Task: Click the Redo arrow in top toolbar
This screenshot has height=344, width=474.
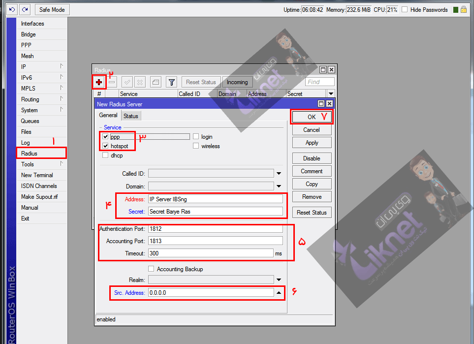Action: [x=25, y=9]
